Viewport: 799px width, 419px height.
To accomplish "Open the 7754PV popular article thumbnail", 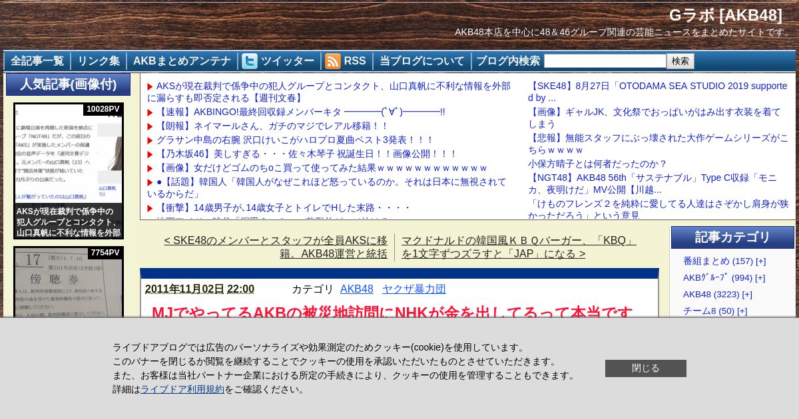I will tap(69, 282).
